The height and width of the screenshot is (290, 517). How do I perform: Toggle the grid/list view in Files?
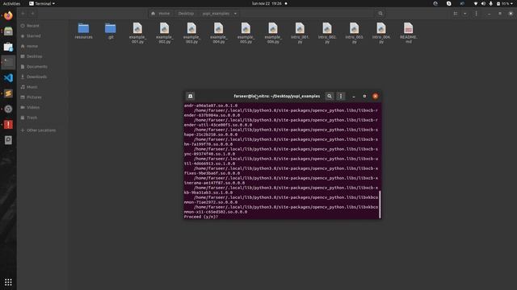(x=456, y=14)
